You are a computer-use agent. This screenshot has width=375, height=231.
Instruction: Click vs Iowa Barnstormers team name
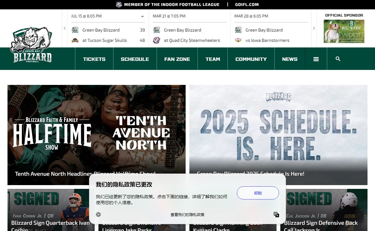click(x=267, y=40)
